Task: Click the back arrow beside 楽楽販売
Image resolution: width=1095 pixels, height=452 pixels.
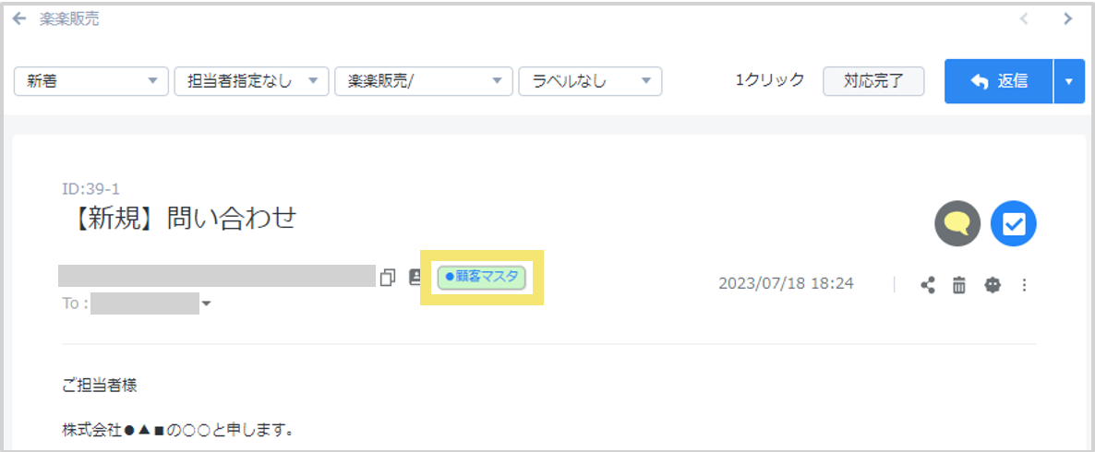Action: click(19, 18)
